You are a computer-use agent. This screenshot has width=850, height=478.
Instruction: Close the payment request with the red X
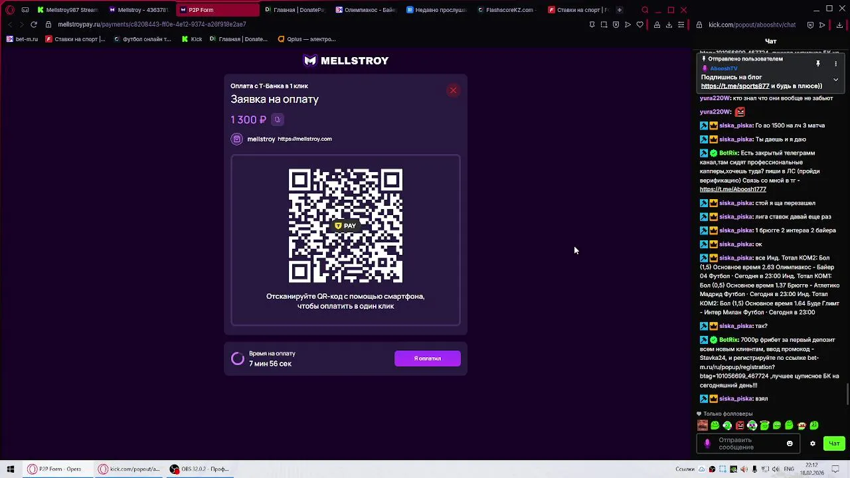[x=453, y=90]
